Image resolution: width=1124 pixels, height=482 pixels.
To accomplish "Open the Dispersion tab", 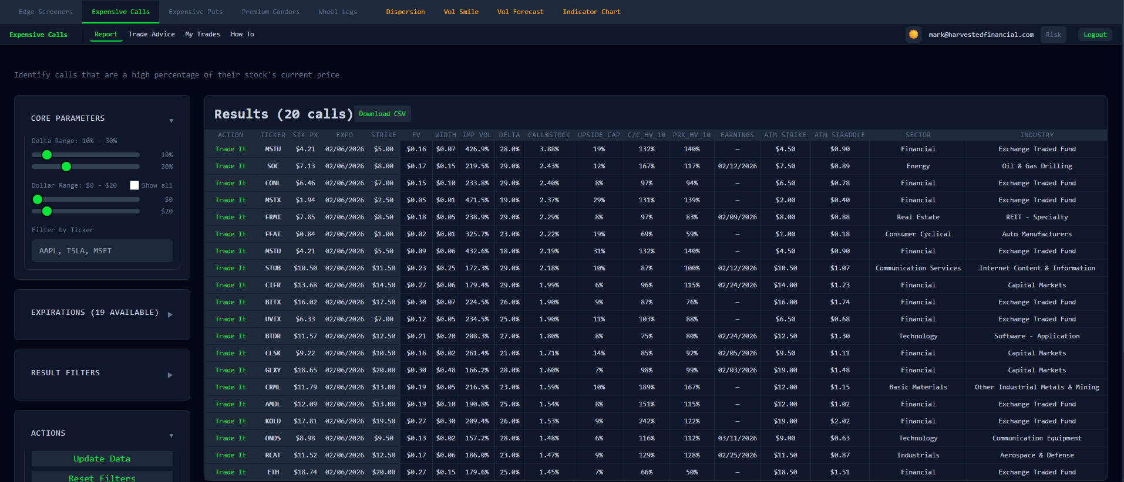I will click(405, 12).
